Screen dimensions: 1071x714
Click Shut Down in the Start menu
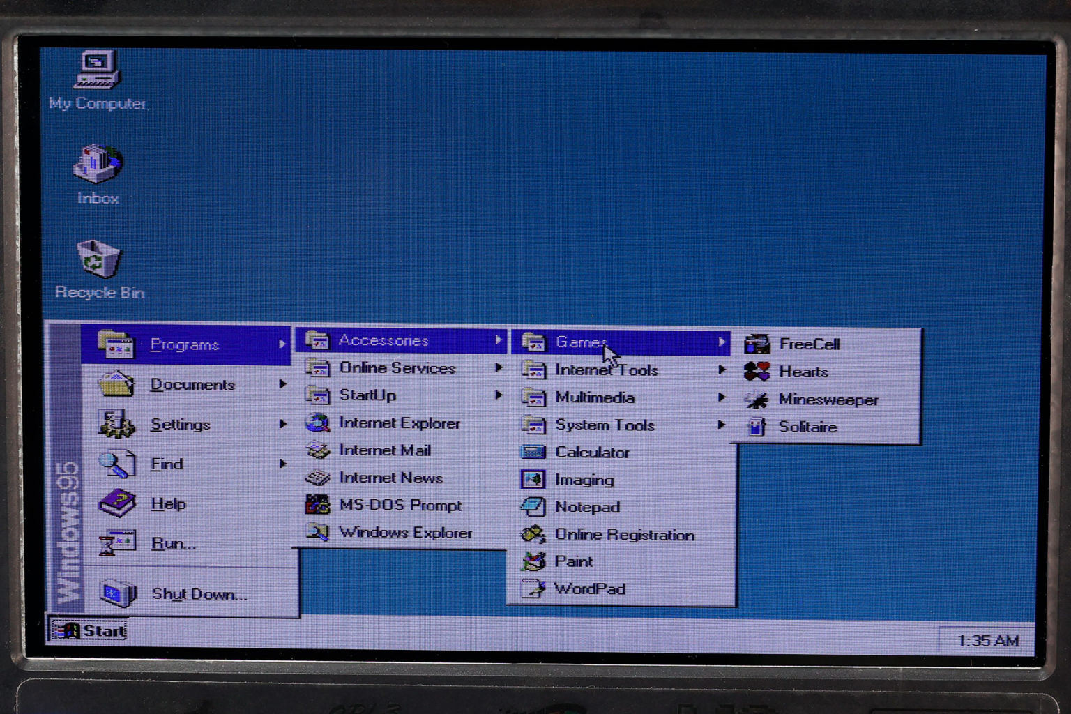[198, 594]
